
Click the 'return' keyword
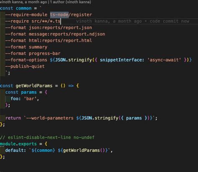pos(13,118)
